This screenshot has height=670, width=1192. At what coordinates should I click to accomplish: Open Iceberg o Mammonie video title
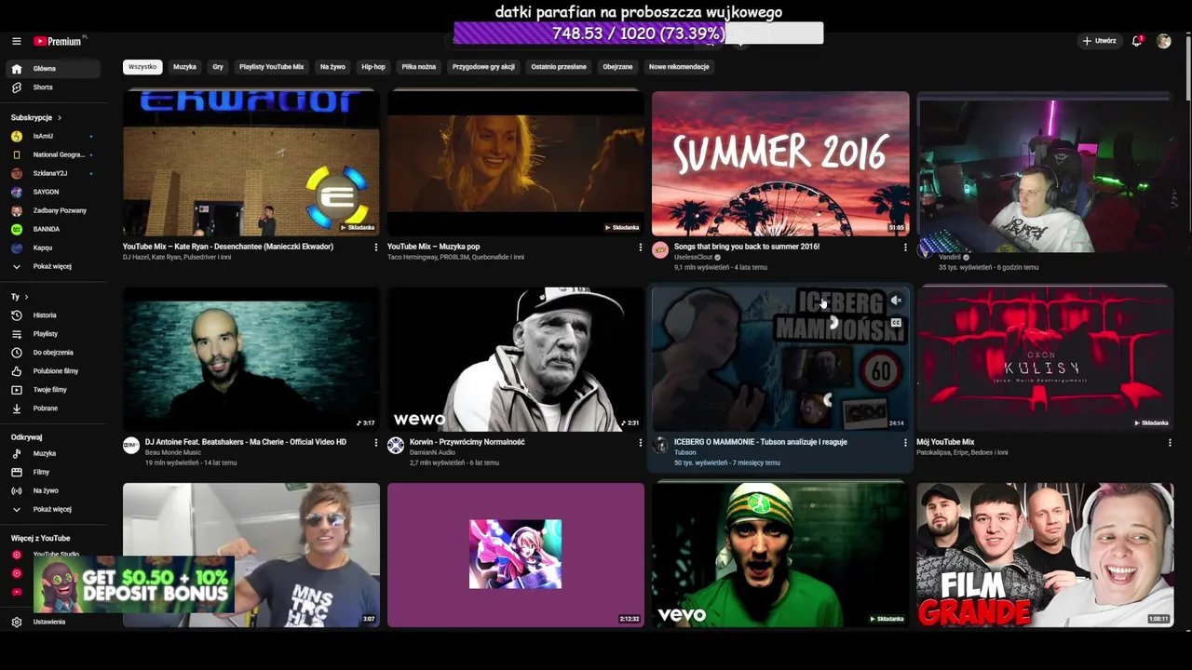pos(761,442)
